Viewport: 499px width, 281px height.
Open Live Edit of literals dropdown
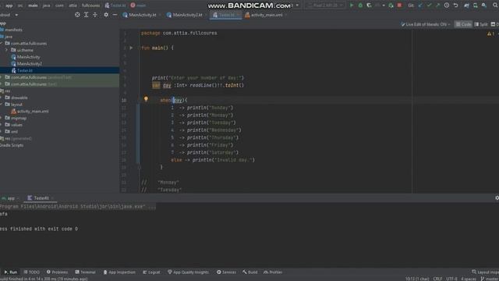(x=426, y=24)
